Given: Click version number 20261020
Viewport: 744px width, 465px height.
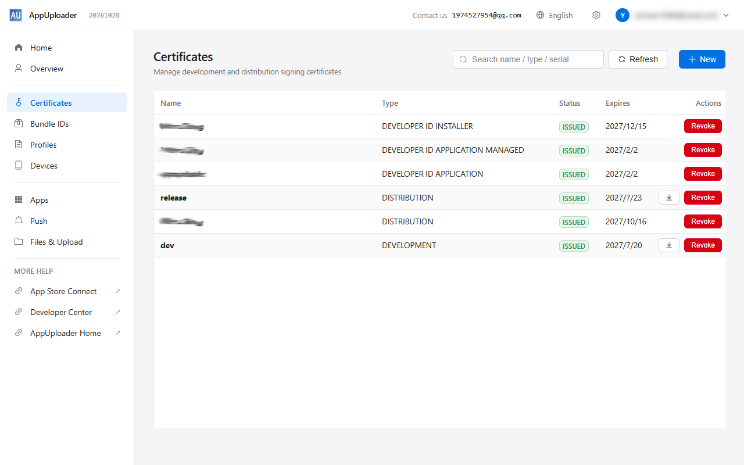Looking at the screenshot, I should click(104, 15).
